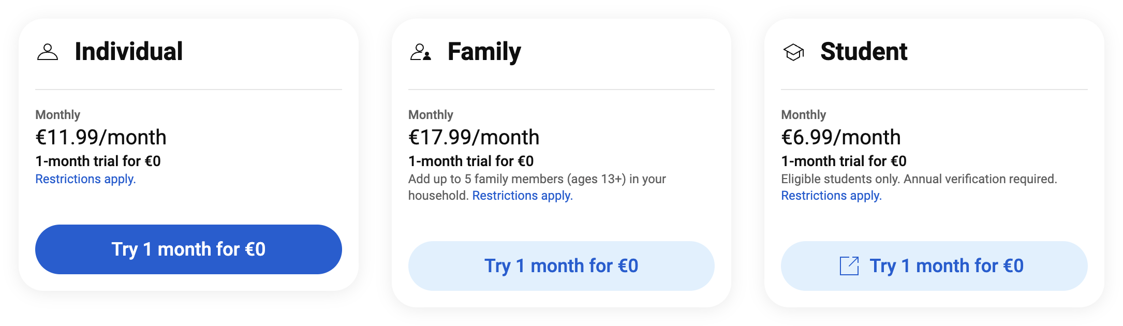Select the Individual plan heading
Viewport: 1123px width, 326px height.
129,52
